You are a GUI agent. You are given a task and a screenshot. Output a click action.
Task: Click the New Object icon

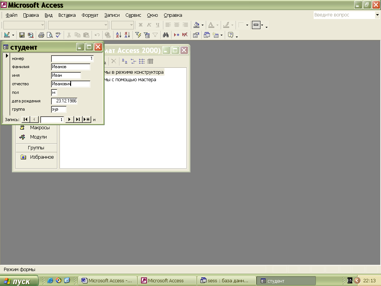tap(215, 35)
